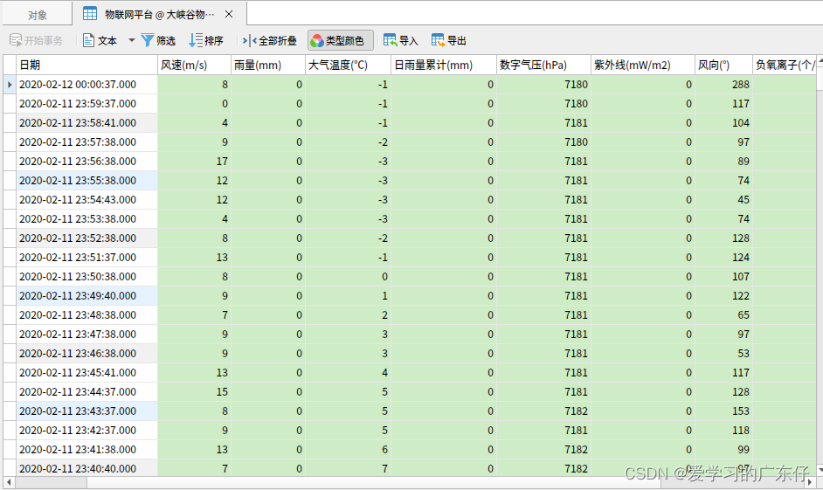This screenshot has height=490, width=823.
Task: Toggle the 类型颜色 type color button
Action: pyautogui.click(x=340, y=40)
